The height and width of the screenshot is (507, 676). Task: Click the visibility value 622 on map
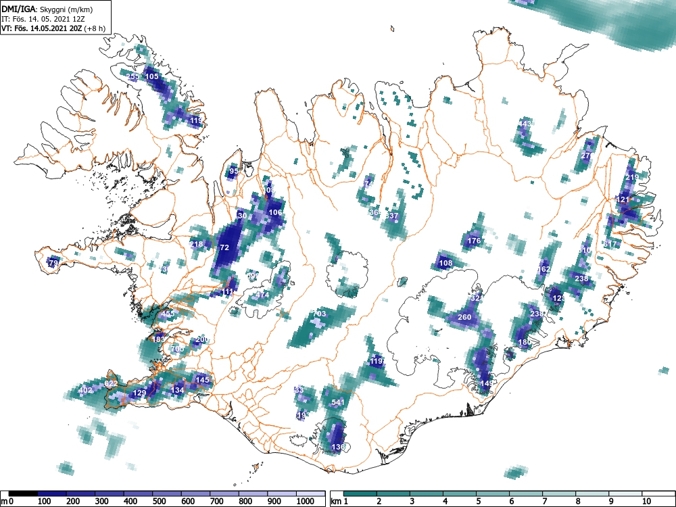[x=111, y=384]
